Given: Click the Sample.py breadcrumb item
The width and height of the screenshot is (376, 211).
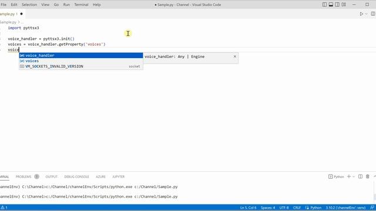Looking at the screenshot, I should coord(8,22).
